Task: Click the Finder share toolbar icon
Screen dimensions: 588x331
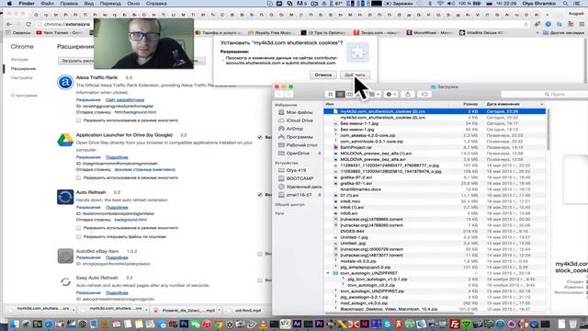Action: pyautogui.click(x=408, y=94)
